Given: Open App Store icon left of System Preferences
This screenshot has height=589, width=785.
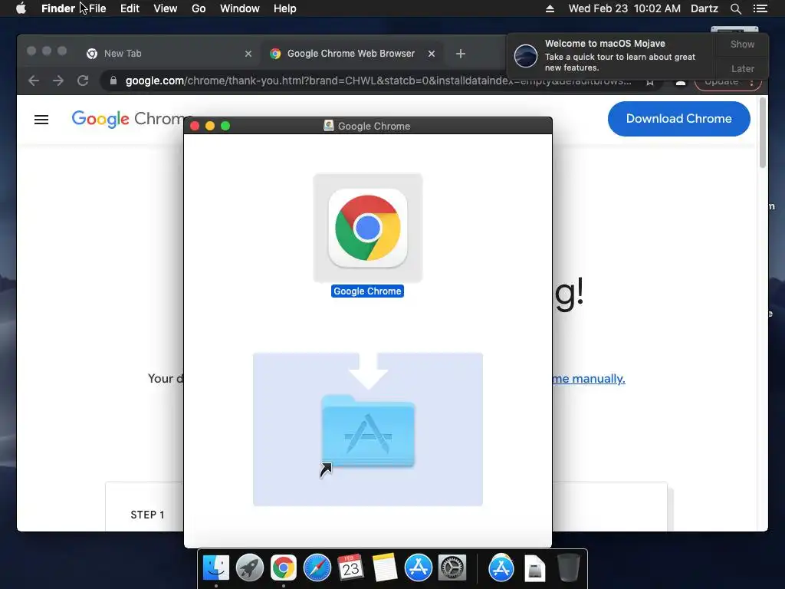Looking at the screenshot, I should pyautogui.click(x=419, y=568).
